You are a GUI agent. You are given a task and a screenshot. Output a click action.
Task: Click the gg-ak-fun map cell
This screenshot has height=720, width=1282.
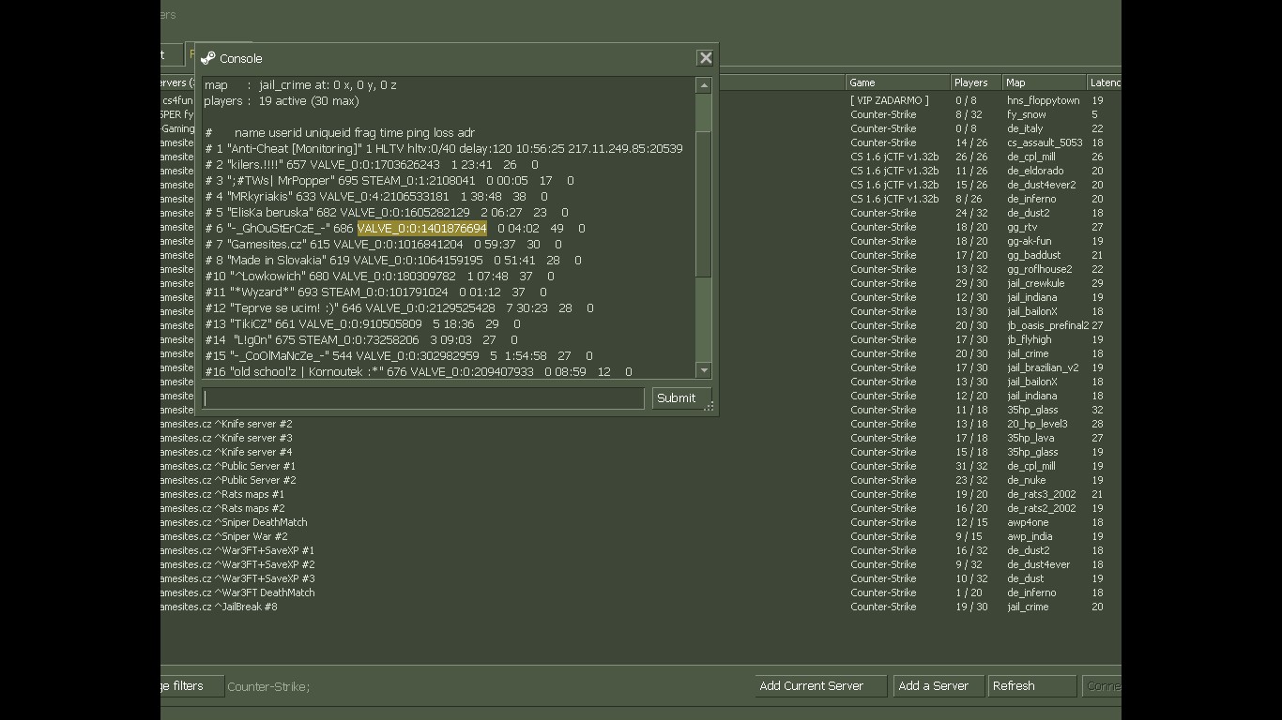click(1030, 241)
